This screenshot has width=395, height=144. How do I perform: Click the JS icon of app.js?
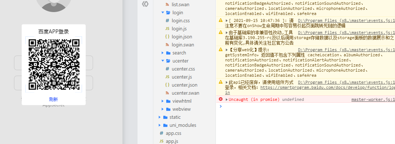tap(161, 141)
